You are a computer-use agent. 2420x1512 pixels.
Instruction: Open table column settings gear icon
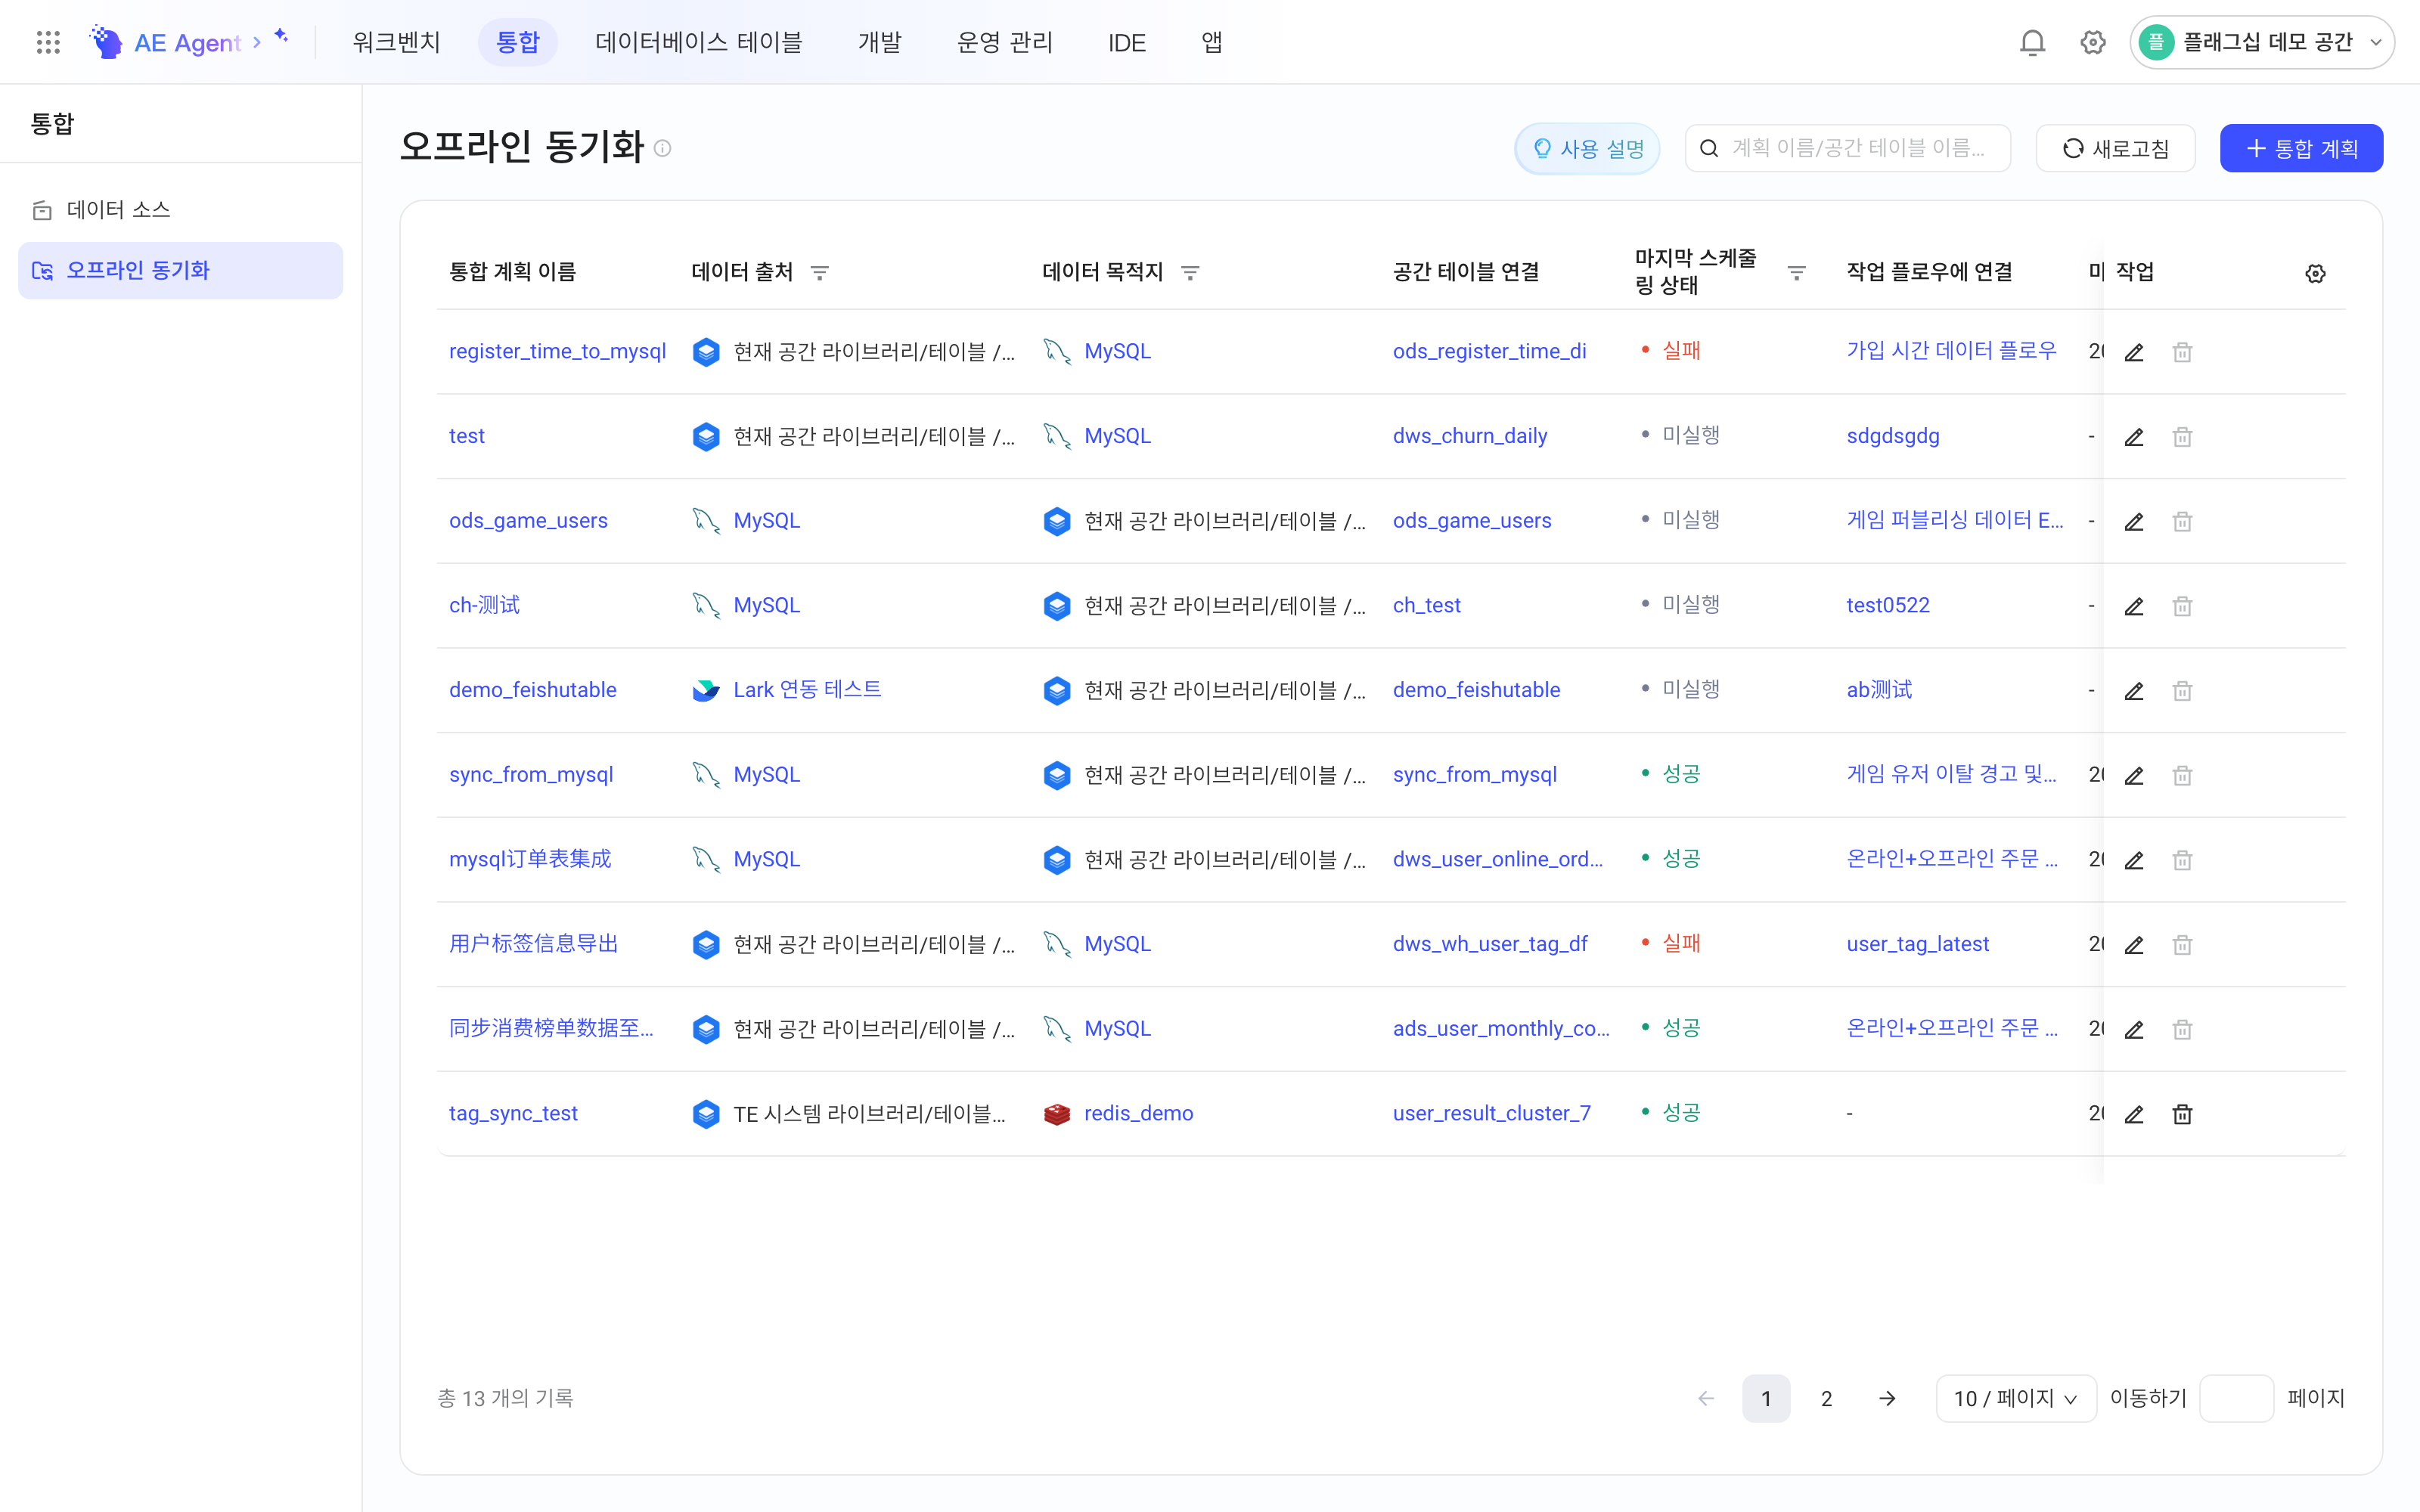(x=2315, y=273)
